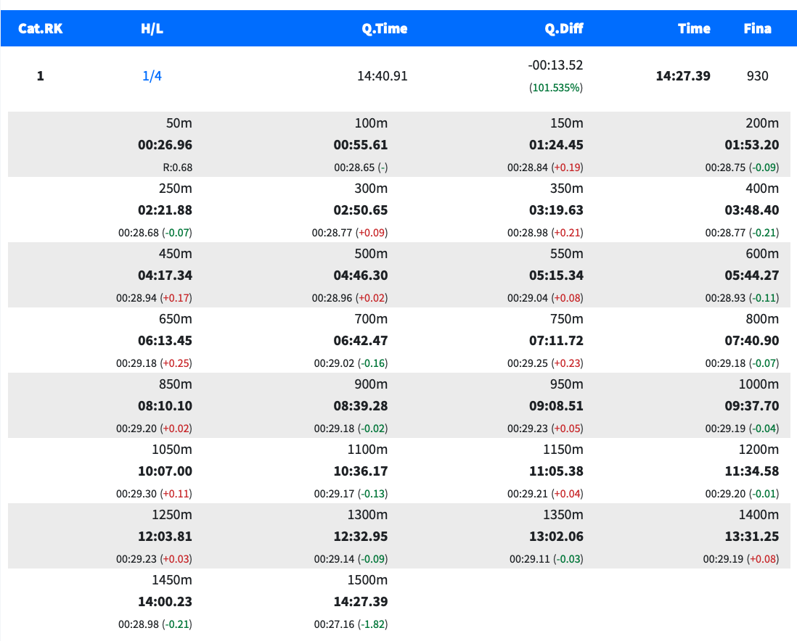Viewport: 797px width, 641px height.
Task: Click the 1450m distance label
Action: 172,580
